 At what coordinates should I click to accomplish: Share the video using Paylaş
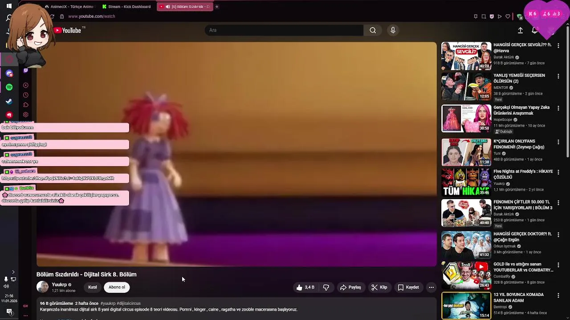pyautogui.click(x=350, y=287)
